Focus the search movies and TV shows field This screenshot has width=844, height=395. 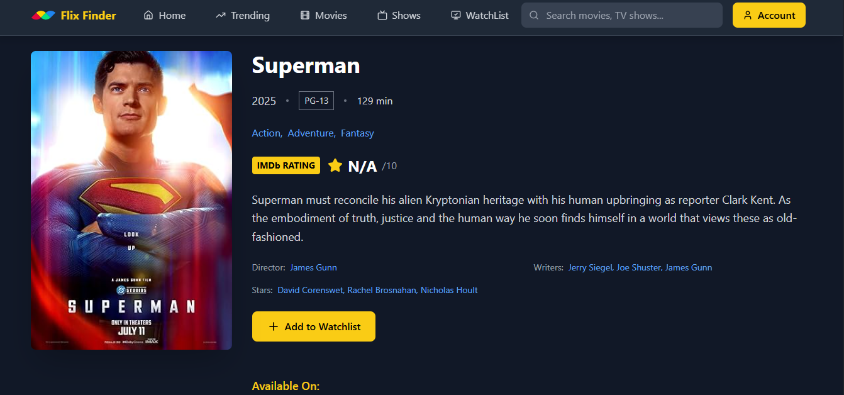tap(622, 15)
